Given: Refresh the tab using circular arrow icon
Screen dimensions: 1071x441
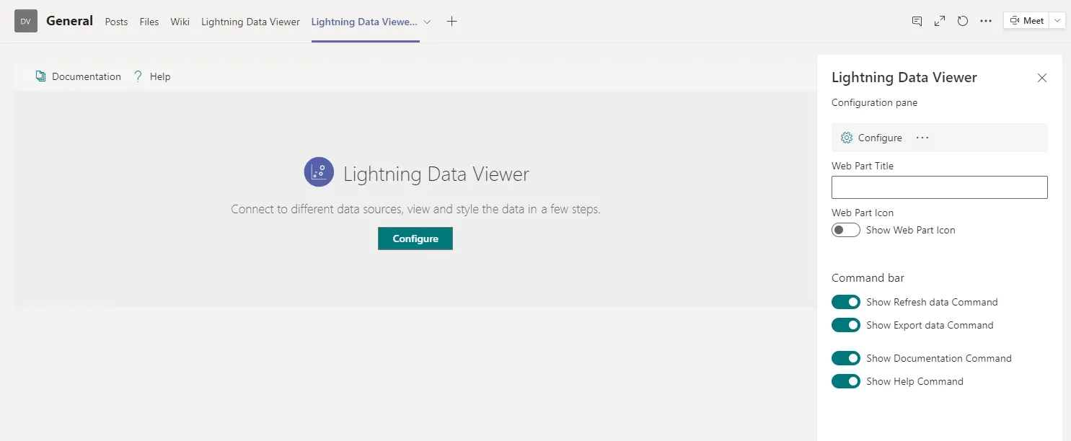Looking at the screenshot, I should pyautogui.click(x=963, y=21).
